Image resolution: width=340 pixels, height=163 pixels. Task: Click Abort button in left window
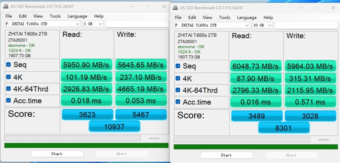tap(122, 154)
